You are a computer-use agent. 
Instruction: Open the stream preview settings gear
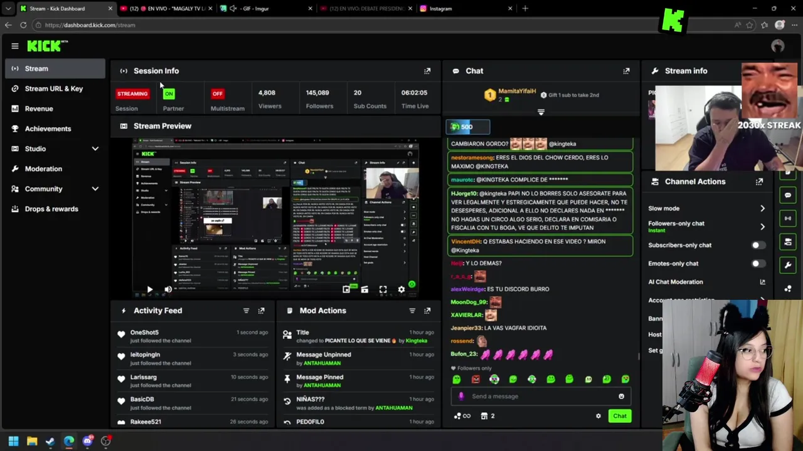point(401,289)
